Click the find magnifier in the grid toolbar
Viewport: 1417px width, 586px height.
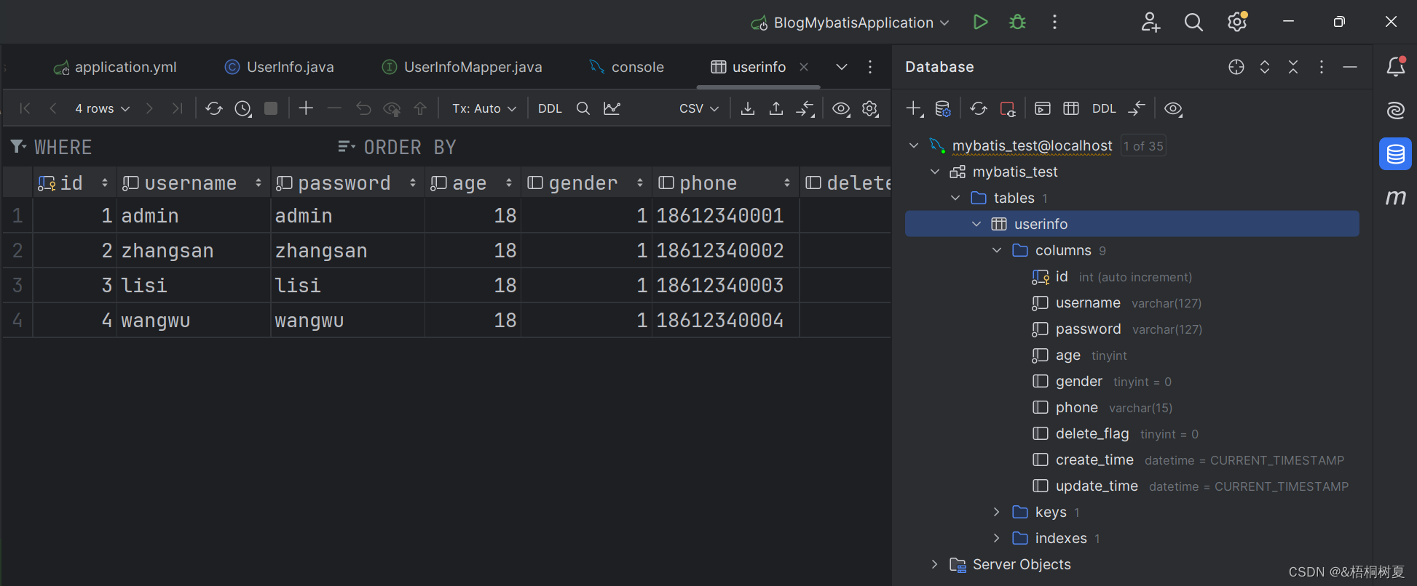click(x=583, y=108)
